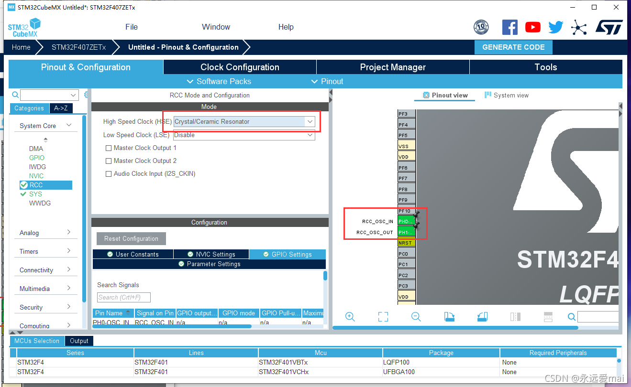Image resolution: width=631 pixels, height=387 pixels.
Task: Open the User Constants tab
Action: (133, 254)
